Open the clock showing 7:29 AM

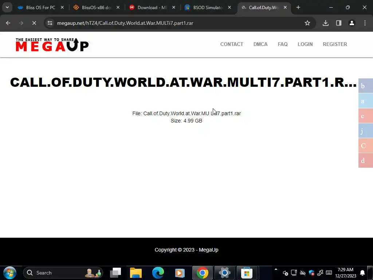[345, 273]
